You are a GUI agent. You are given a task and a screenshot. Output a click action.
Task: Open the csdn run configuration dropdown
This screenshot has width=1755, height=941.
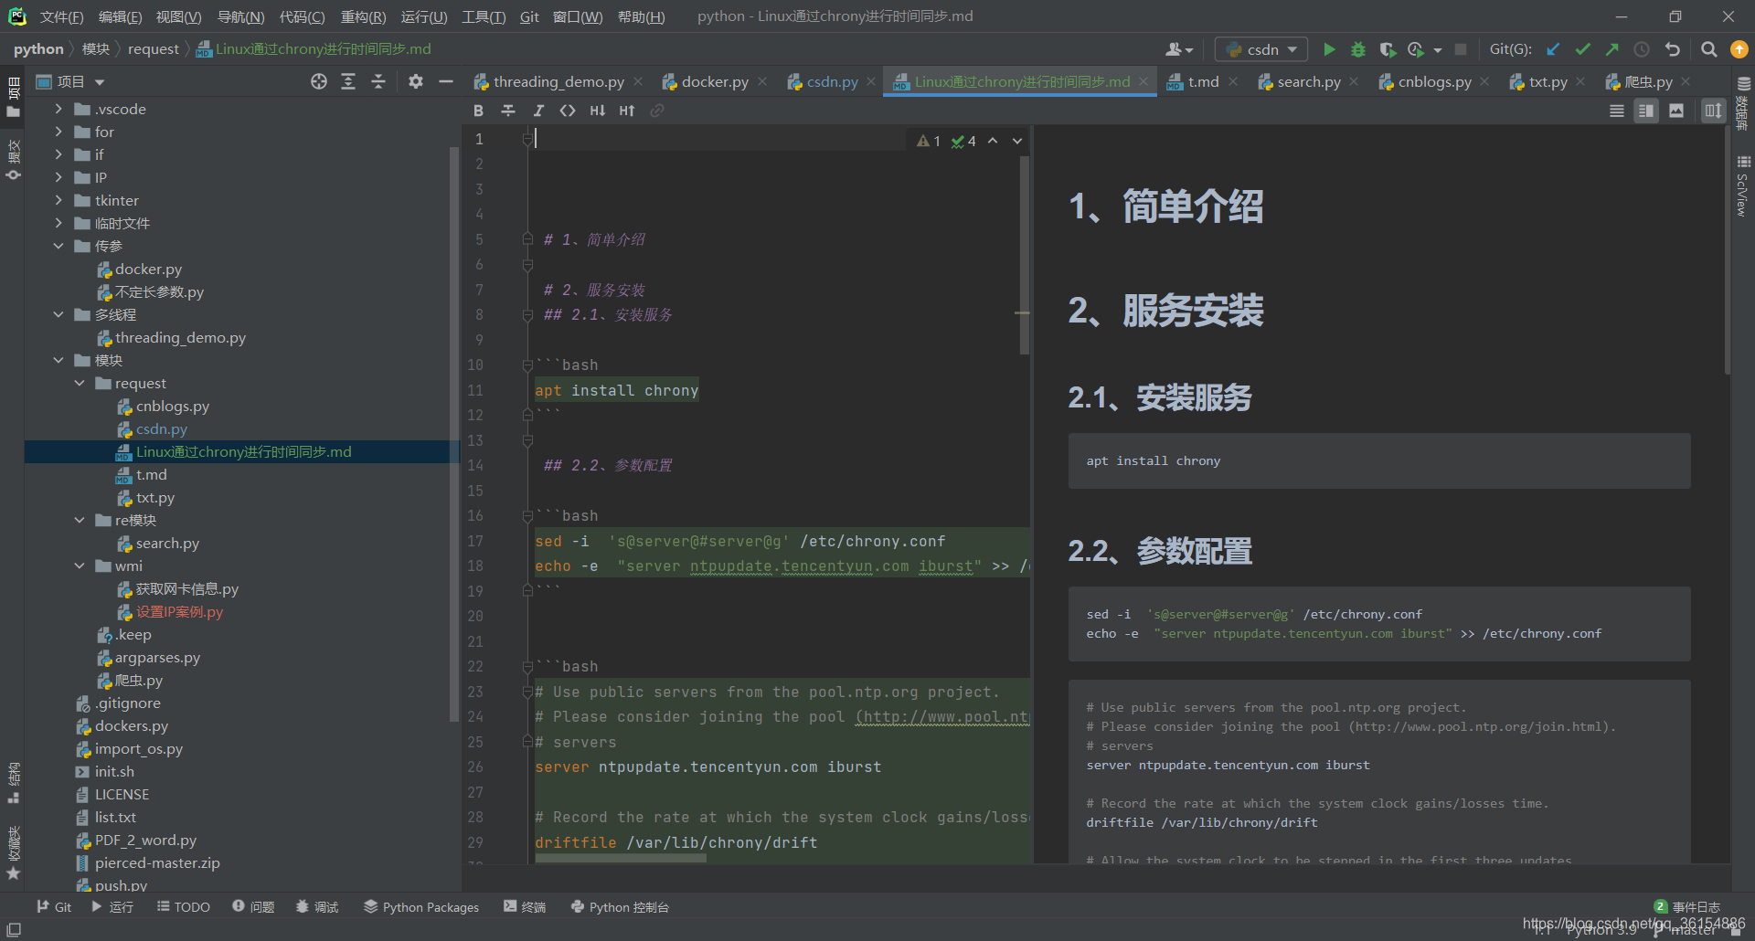click(1291, 48)
